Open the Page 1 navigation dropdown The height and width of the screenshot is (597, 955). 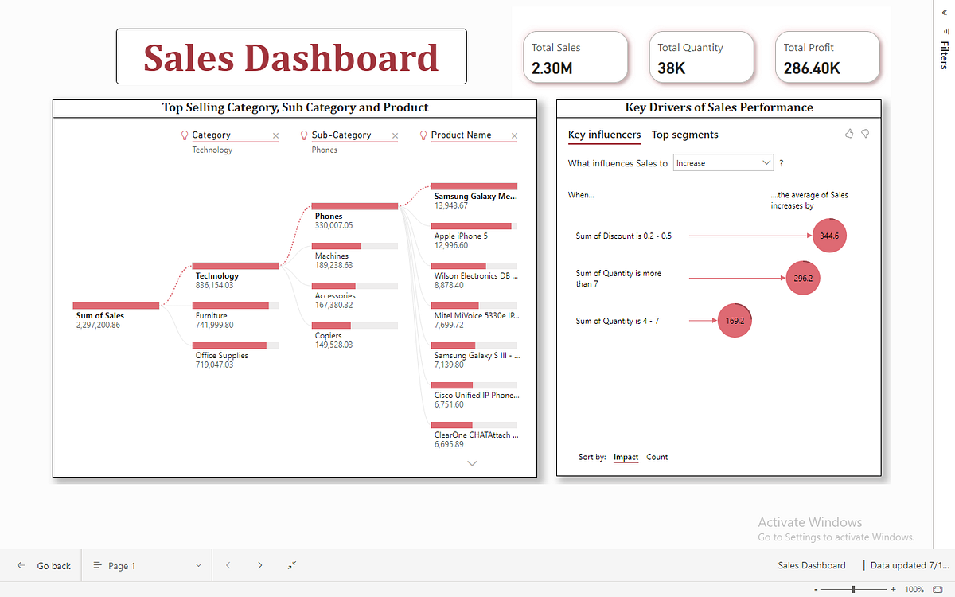pos(198,565)
